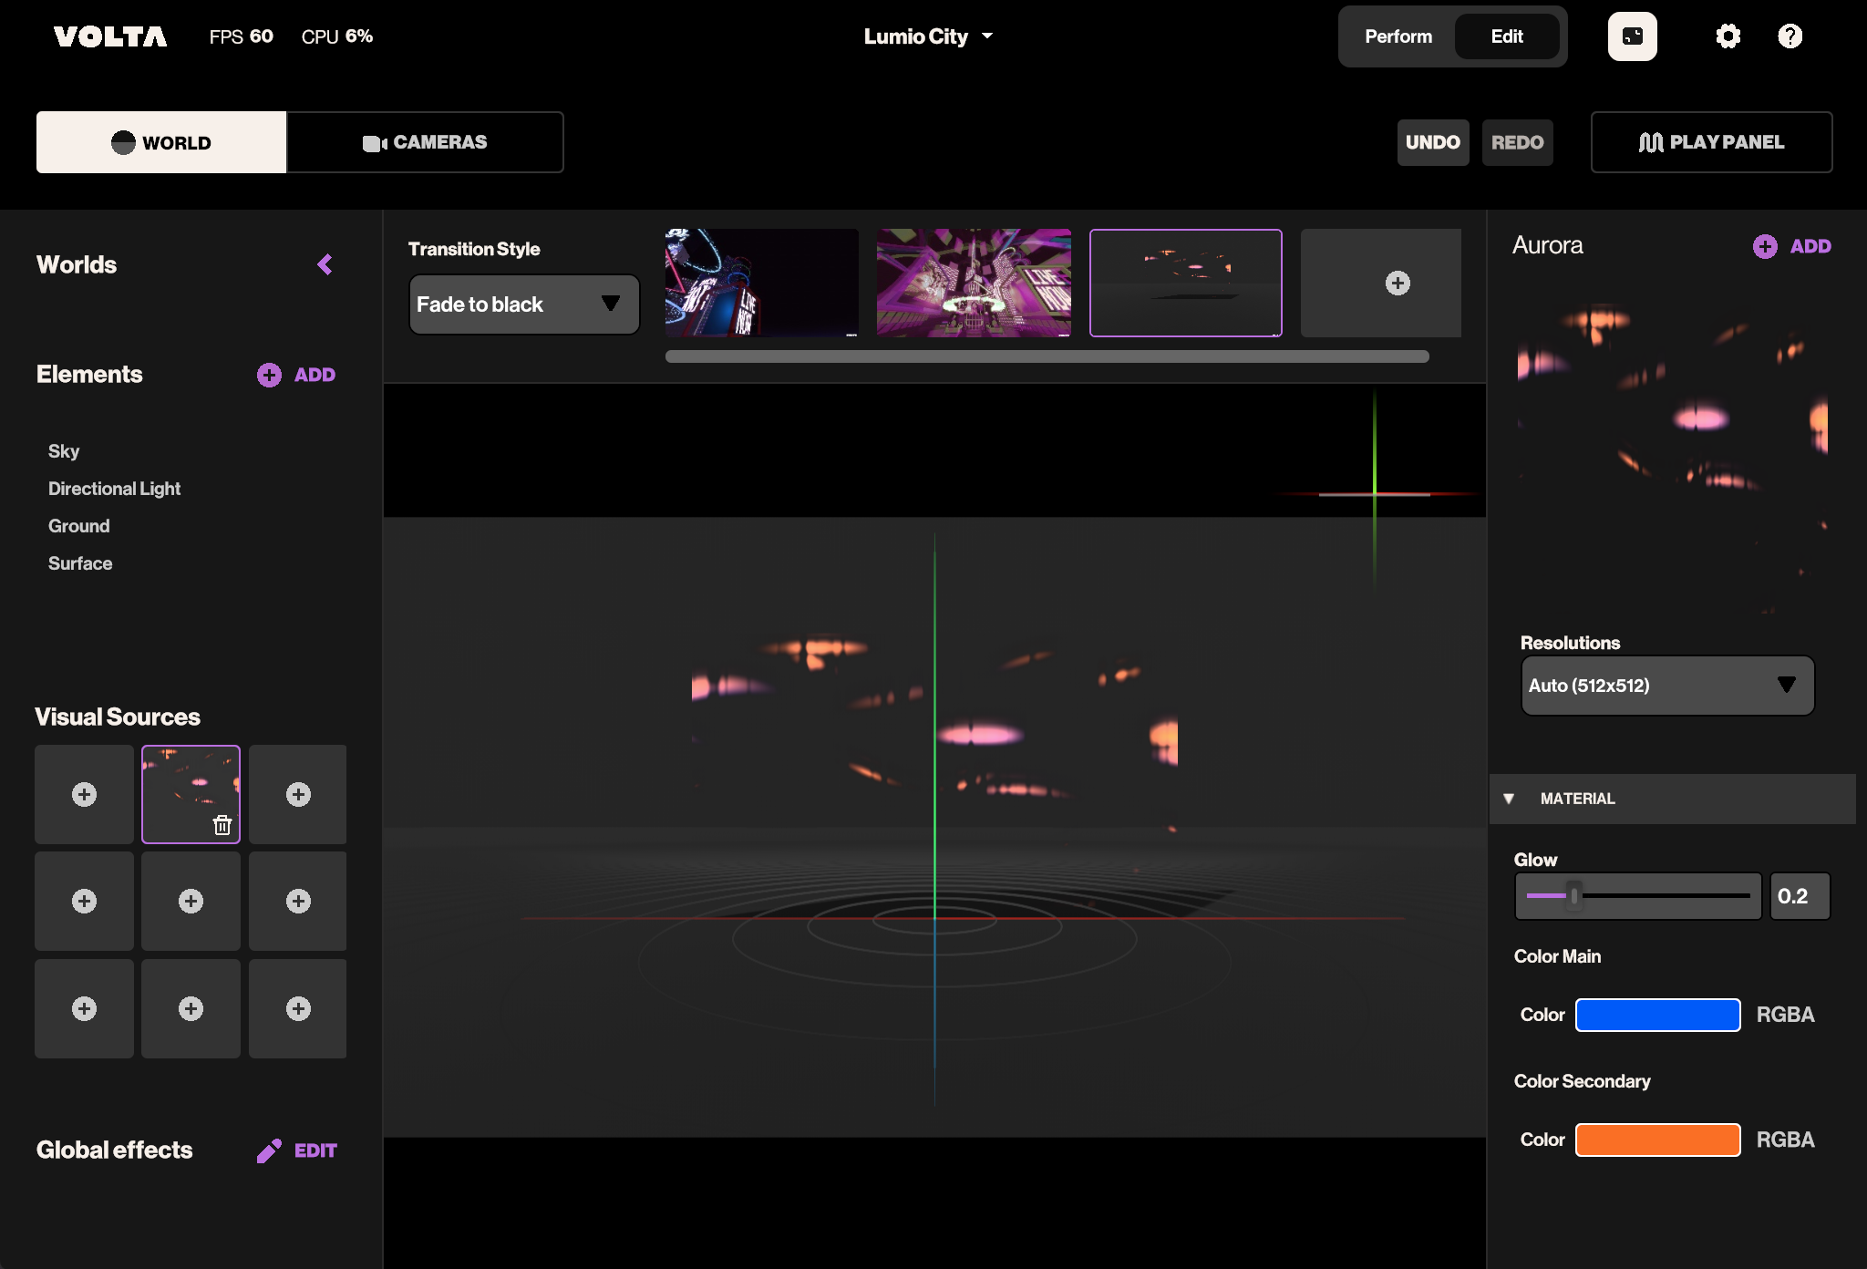
Task: Select the WORLD tab
Action: click(161, 142)
